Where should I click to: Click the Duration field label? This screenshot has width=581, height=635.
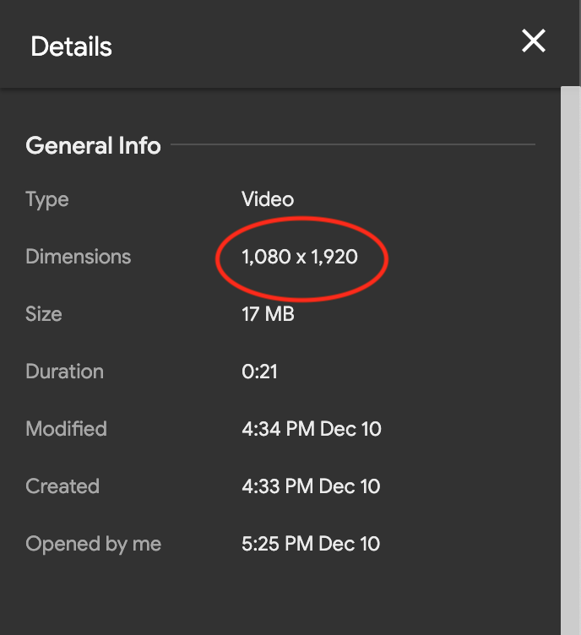click(x=65, y=372)
